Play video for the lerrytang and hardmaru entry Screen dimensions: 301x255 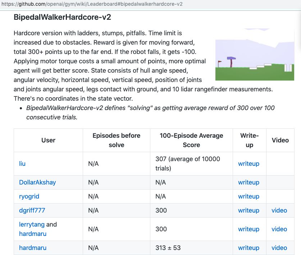279,229
